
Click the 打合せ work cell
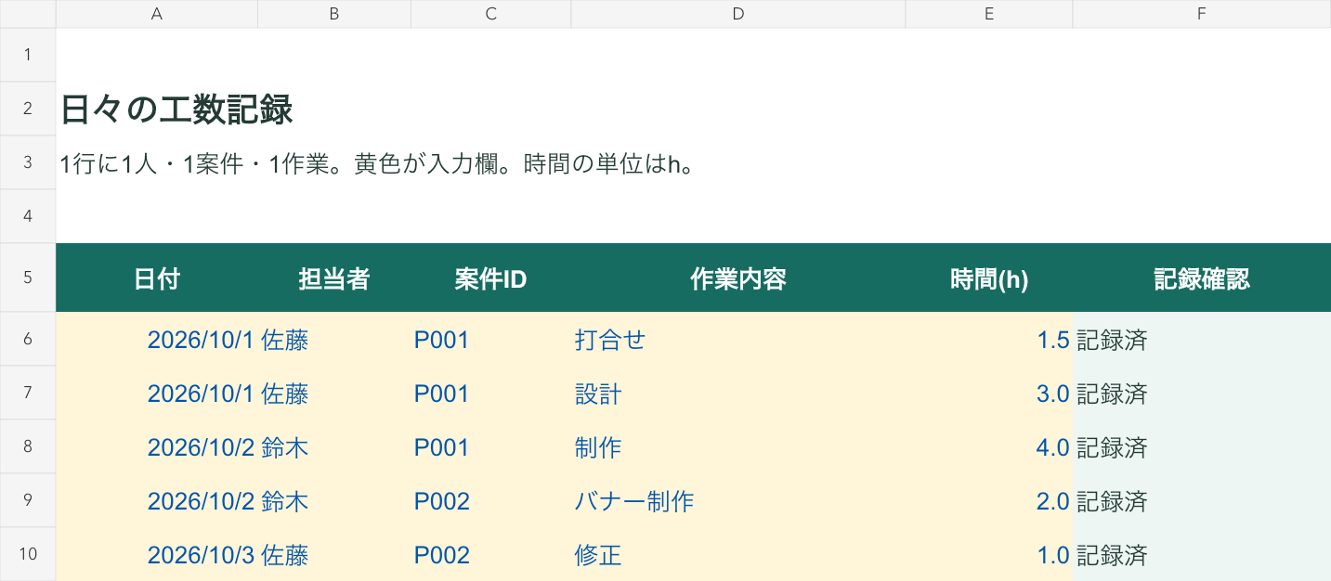(738, 339)
